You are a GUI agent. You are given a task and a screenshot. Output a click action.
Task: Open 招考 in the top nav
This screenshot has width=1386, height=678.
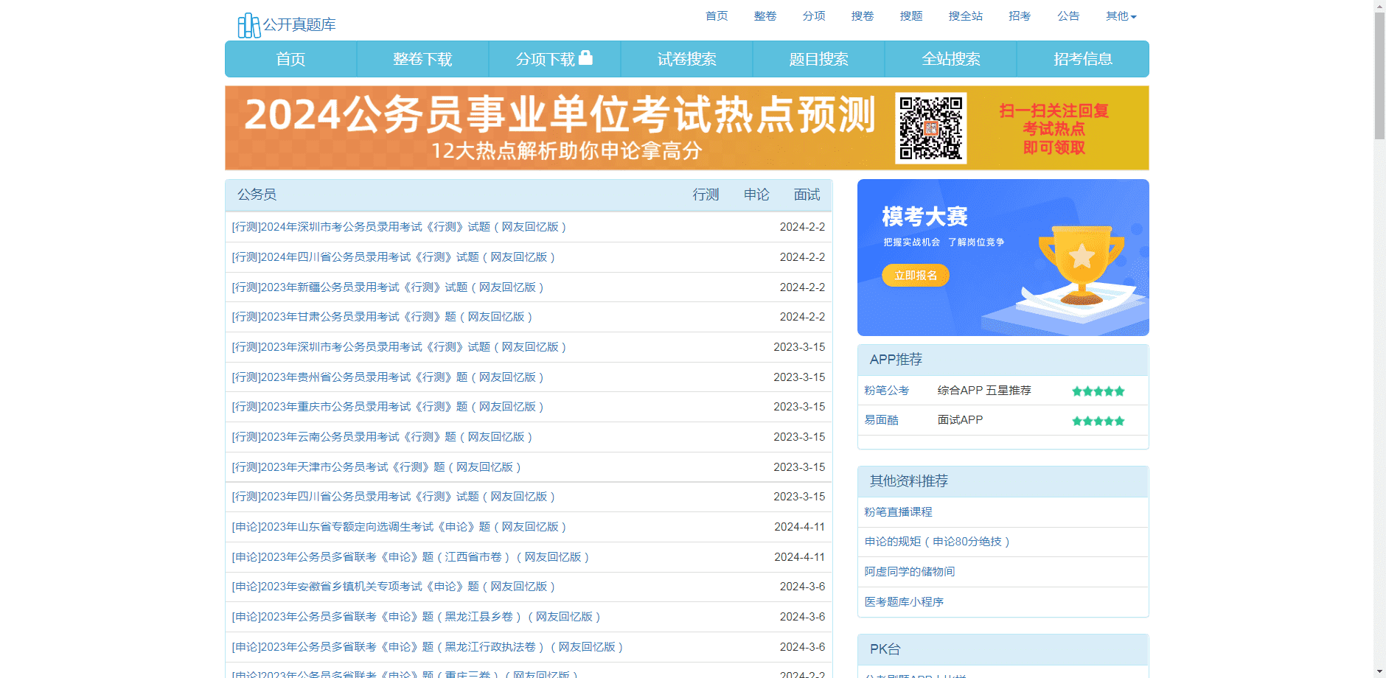coord(1020,16)
